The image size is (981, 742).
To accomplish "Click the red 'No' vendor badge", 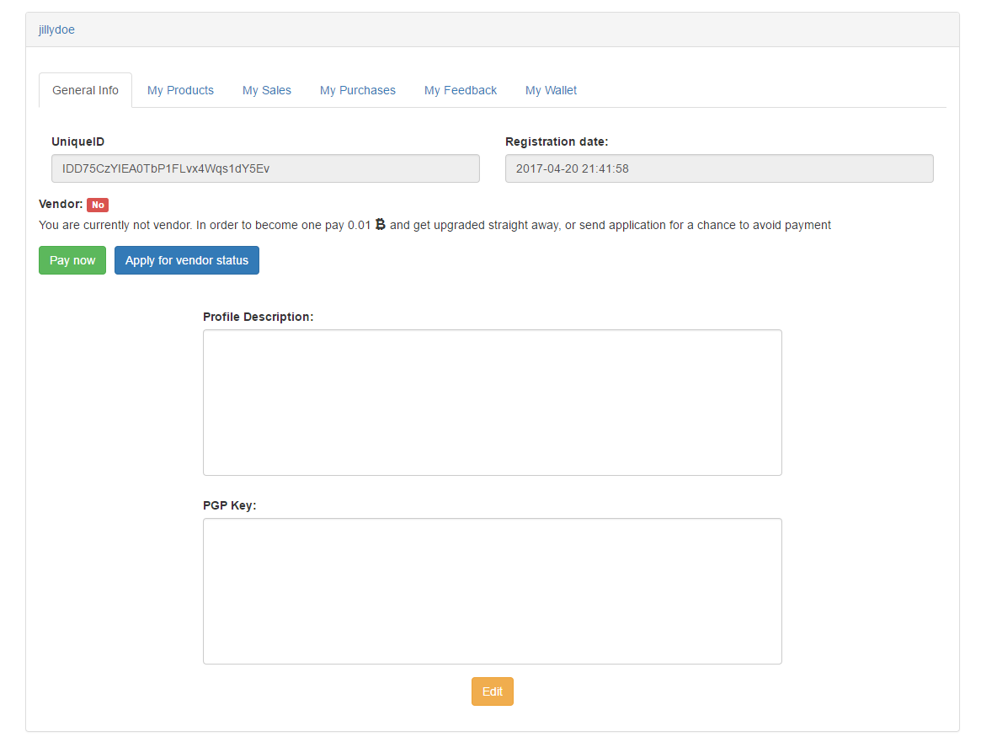I will [x=98, y=205].
